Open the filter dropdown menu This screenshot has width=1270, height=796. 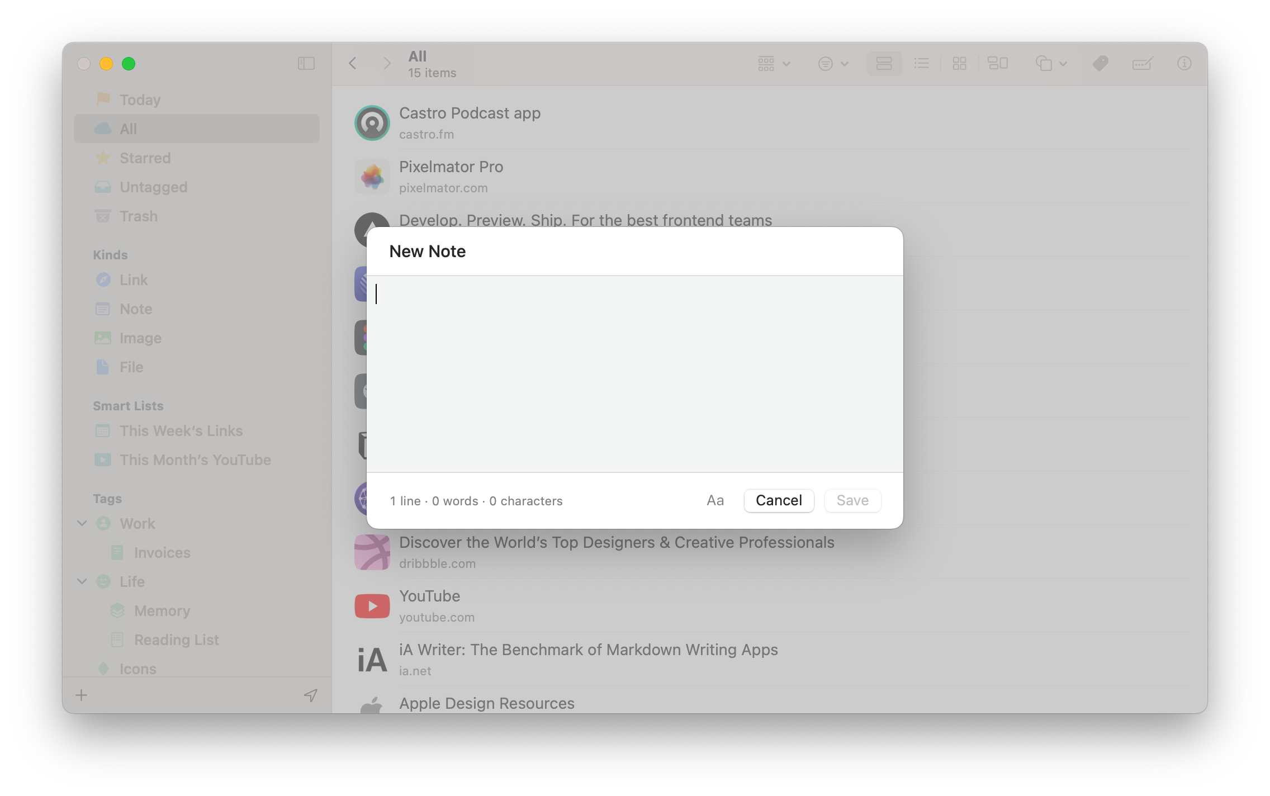(833, 64)
